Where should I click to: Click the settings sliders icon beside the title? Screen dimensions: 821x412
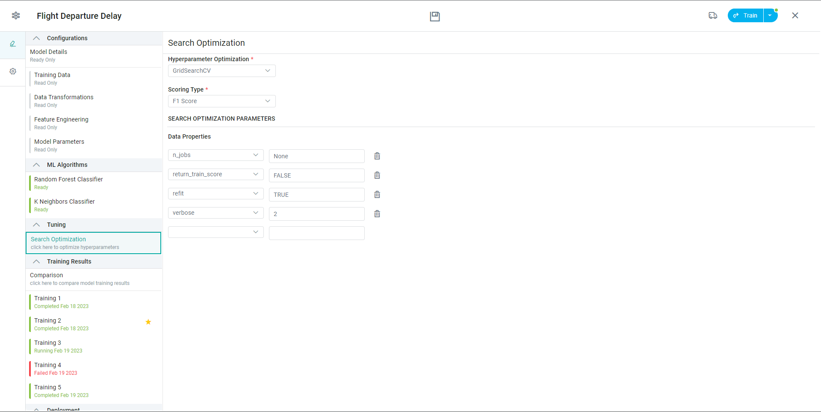coord(16,16)
